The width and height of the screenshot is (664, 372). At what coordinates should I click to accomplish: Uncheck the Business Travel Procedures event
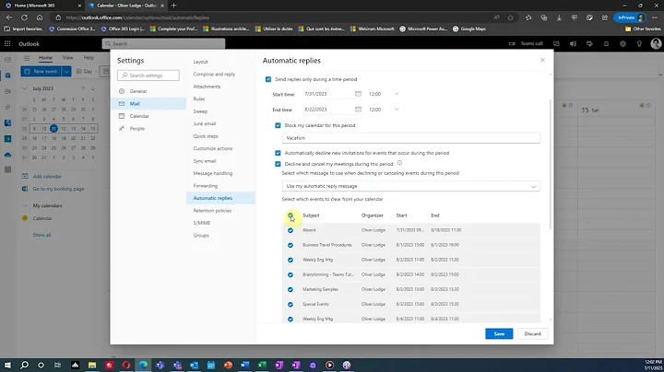pyautogui.click(x=290, y=245)
